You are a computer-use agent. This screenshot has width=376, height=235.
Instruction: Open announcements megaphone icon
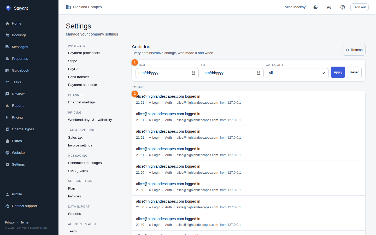point(329,7)
